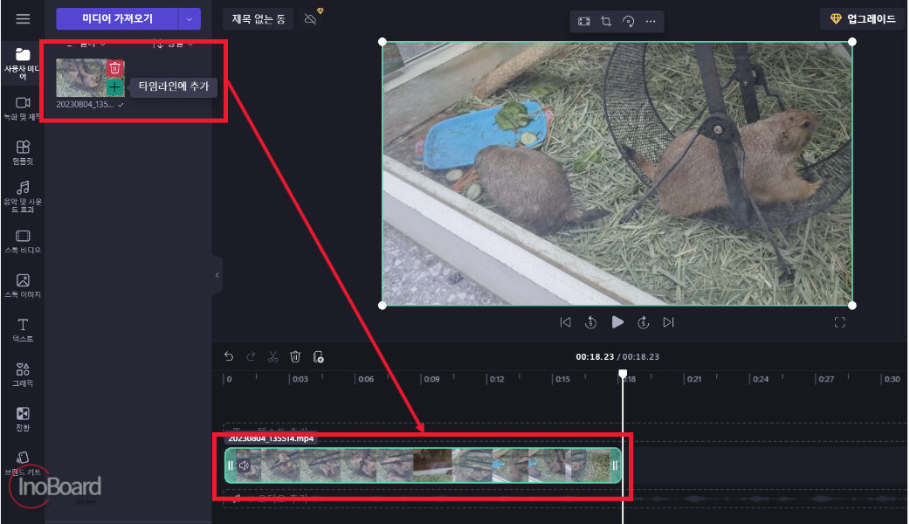This screenshot has width=910, height=524.
Task: Collapse the media side panel chevron
Action: (x=217, y=275)
